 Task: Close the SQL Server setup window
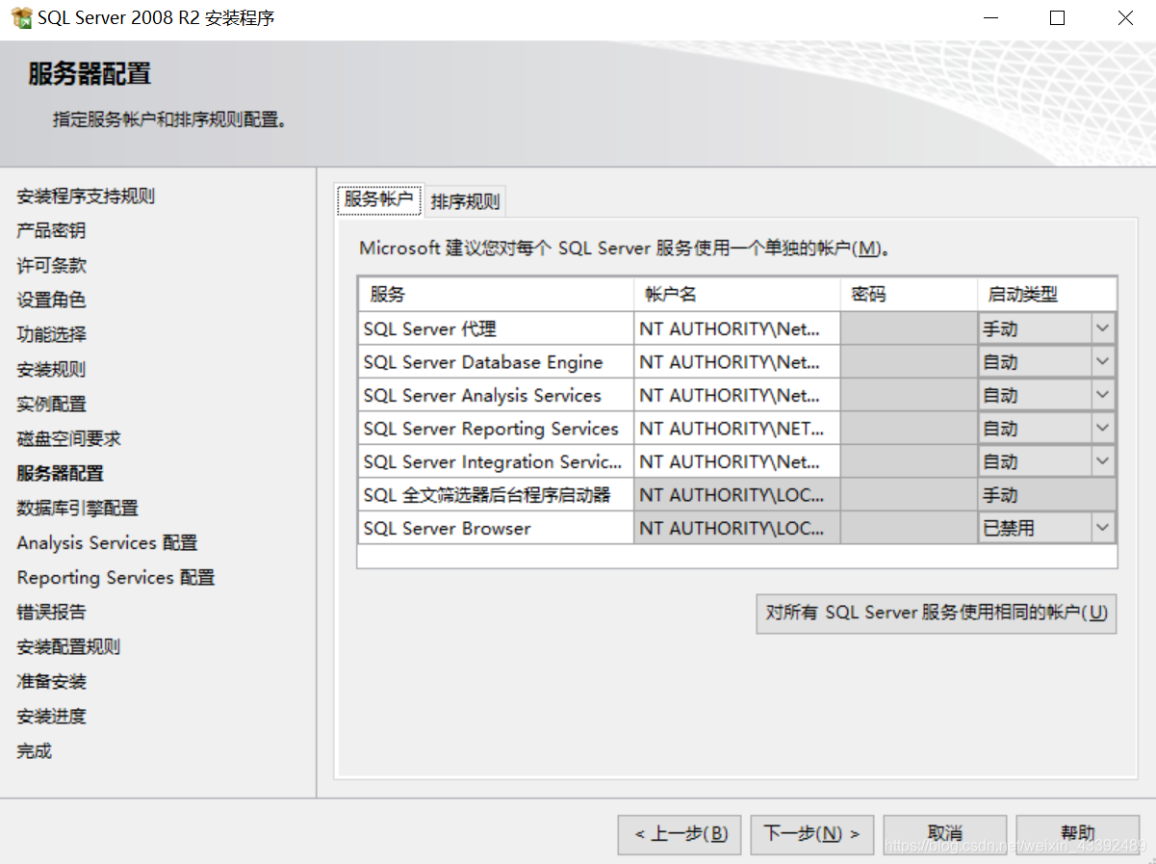click(x=1124, y=18)
